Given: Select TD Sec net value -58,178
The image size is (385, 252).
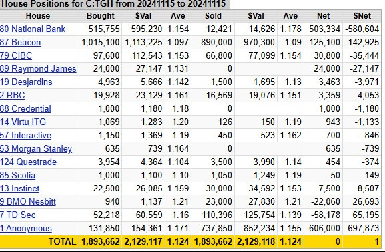Looking at the screenshot, I should tap(326, 215).
